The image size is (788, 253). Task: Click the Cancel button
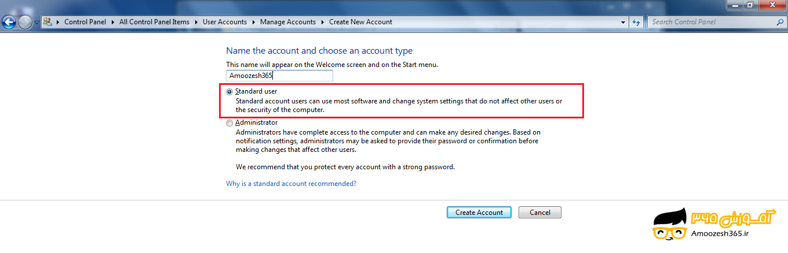pos(540,213)
